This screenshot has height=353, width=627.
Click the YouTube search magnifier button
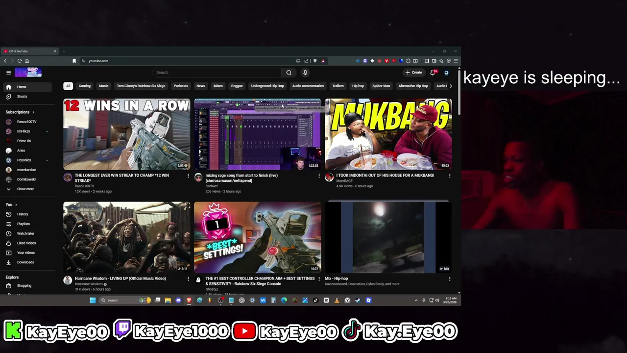289,73
